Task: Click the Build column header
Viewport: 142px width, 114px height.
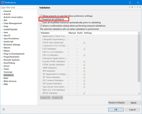Action: 80,33
